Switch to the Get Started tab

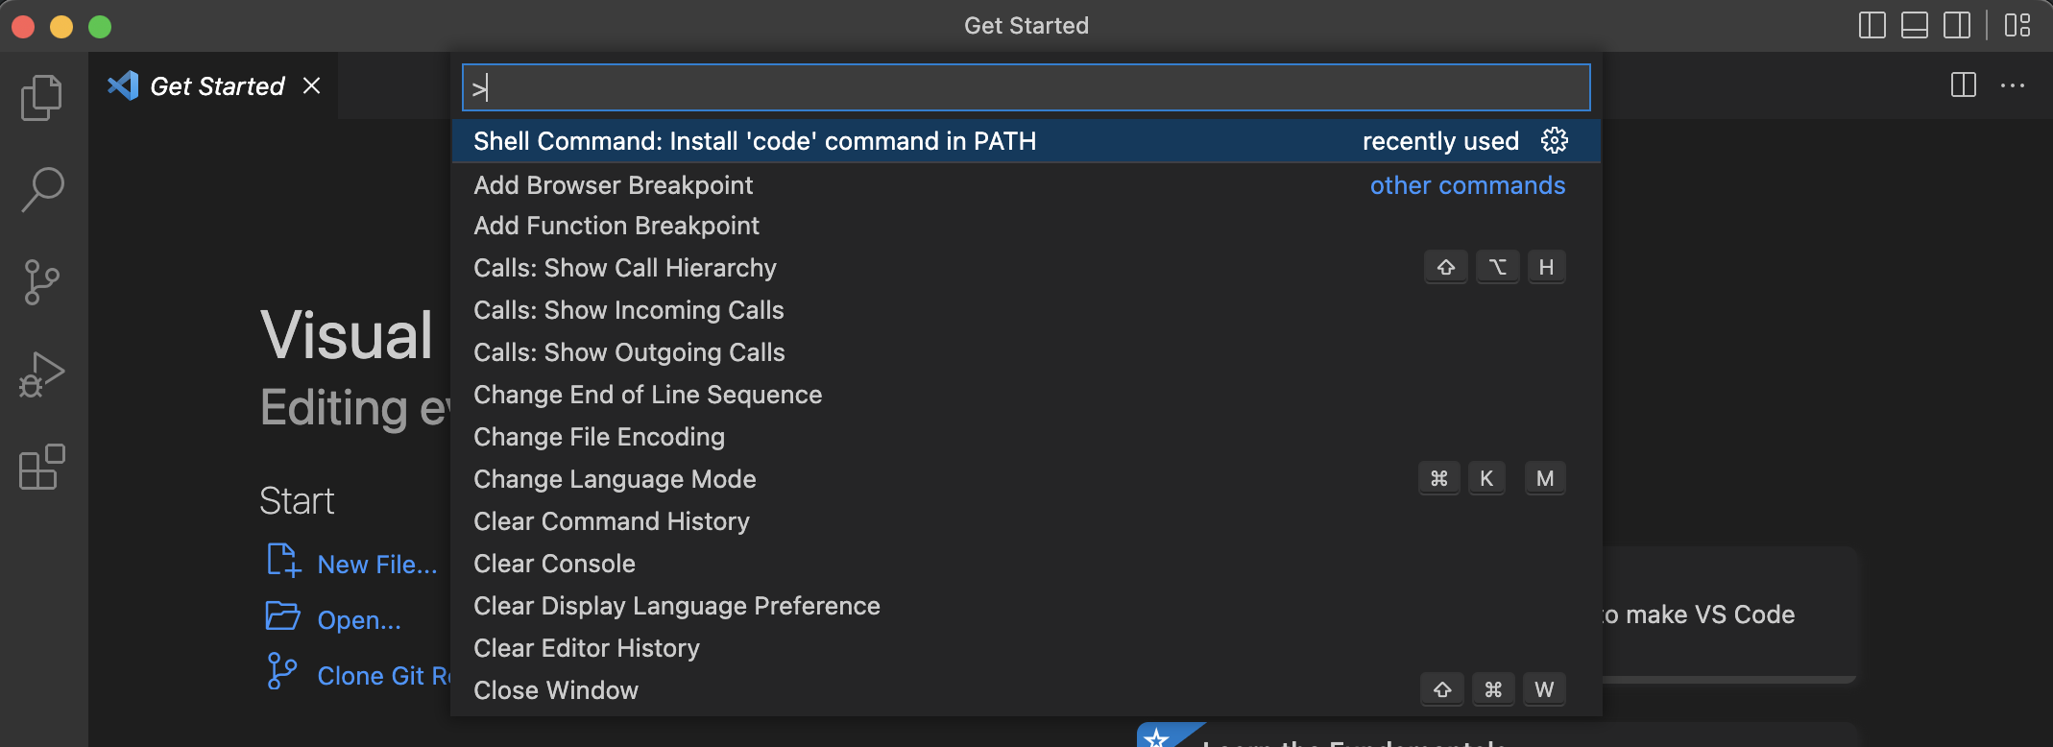pos(213,85)
